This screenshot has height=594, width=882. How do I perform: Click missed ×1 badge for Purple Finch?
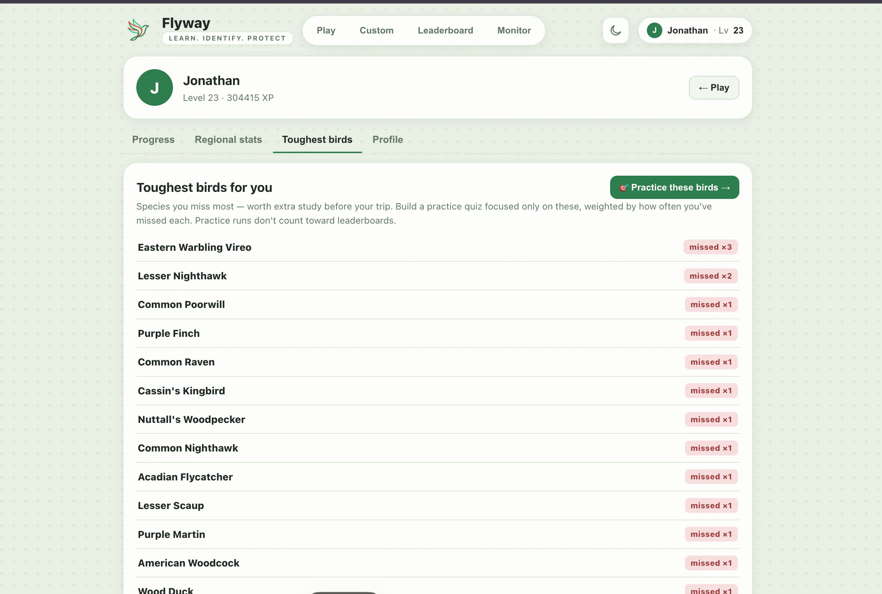(x=711, y=333)
